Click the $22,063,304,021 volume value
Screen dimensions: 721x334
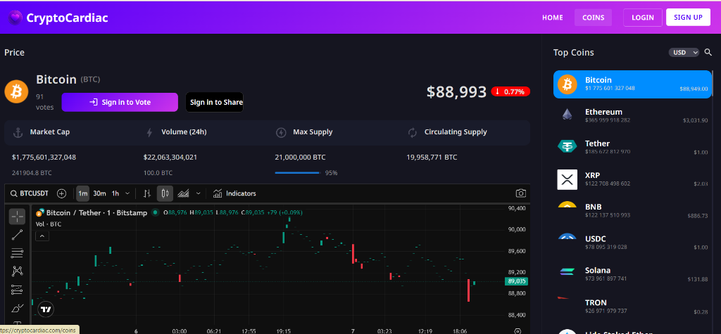point(170,157)
